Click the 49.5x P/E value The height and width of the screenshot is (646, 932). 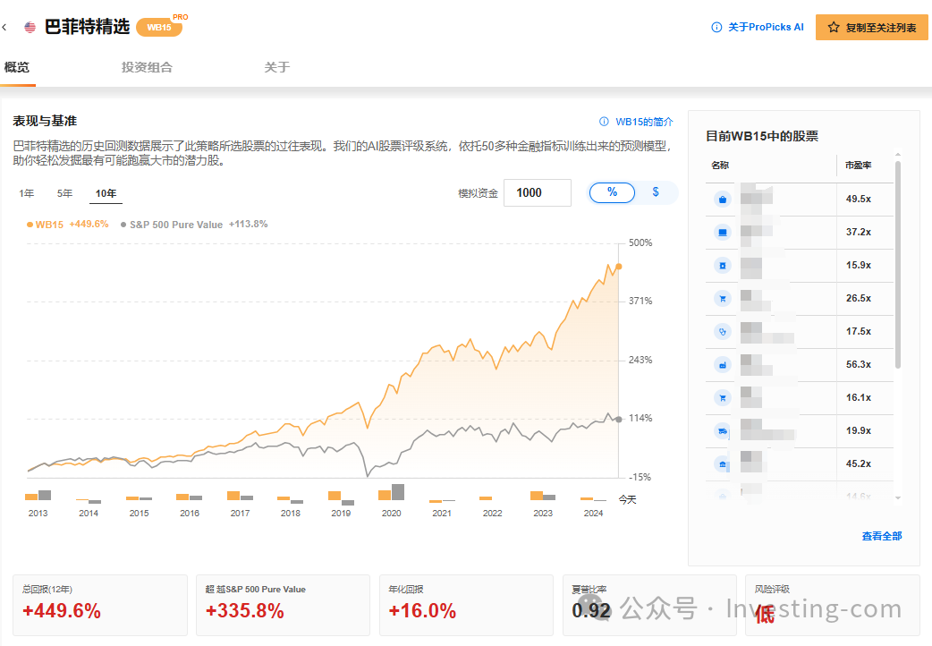point(859,200)
